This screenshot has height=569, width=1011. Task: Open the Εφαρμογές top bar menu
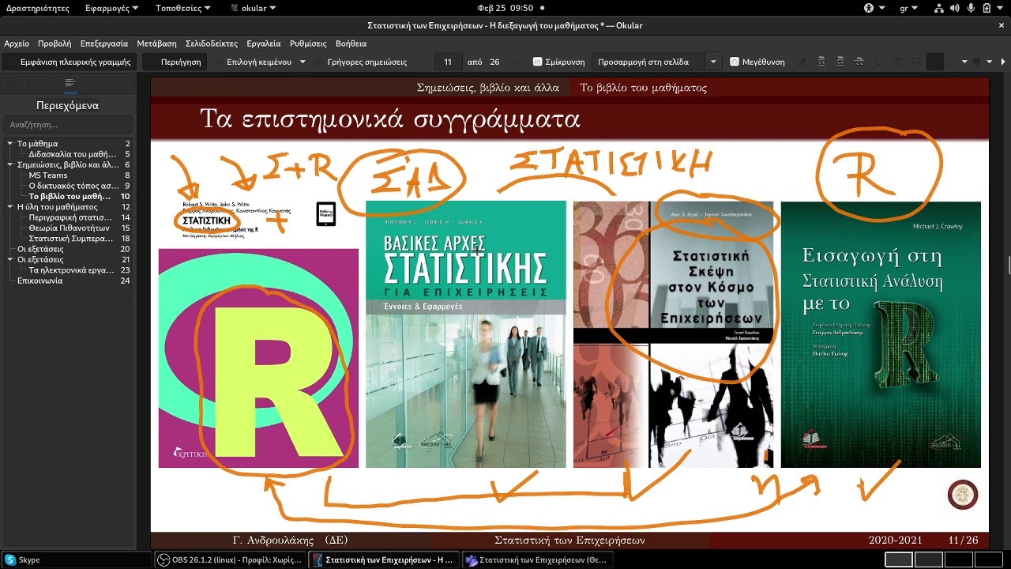point(111,8)
